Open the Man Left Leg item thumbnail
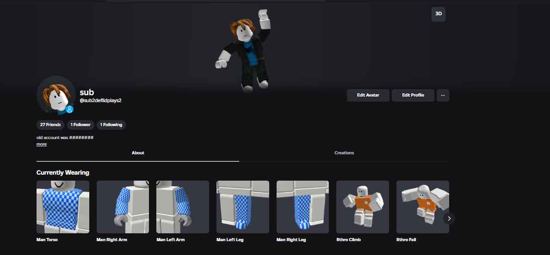 [x=243, y=207]
